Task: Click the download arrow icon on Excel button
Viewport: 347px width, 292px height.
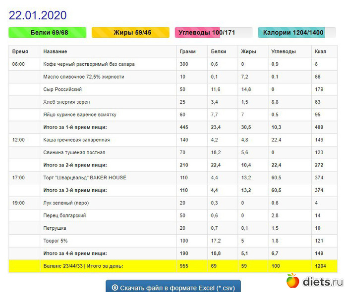Action: [115, 287]
